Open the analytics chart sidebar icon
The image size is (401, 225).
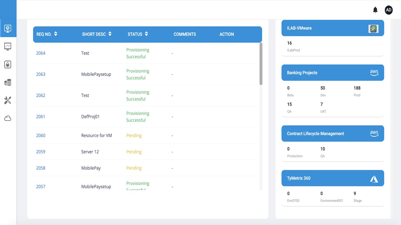click(x=8, y=47)
